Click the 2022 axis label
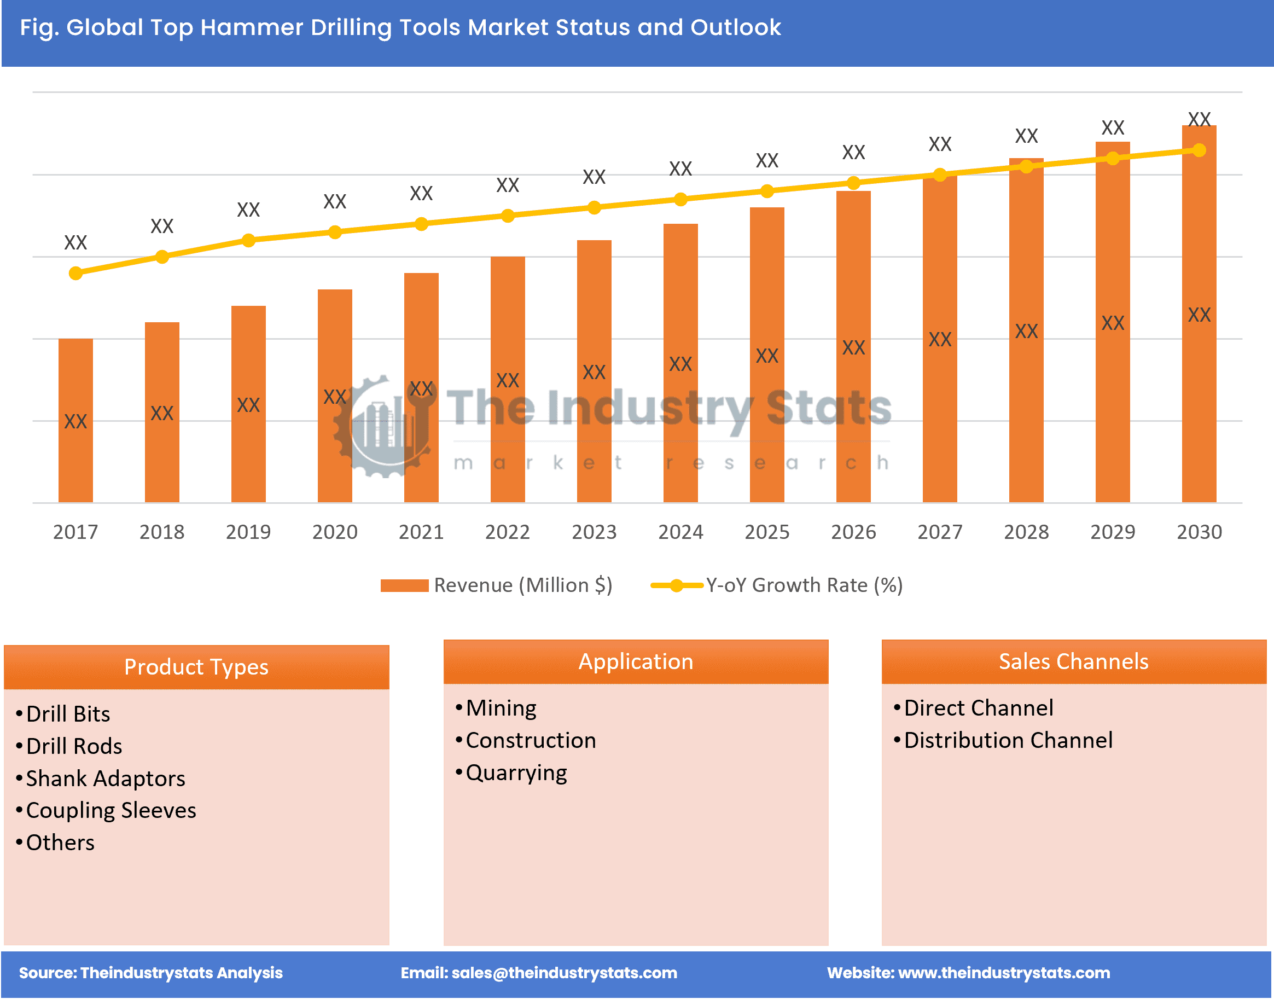 click(508, 532)
